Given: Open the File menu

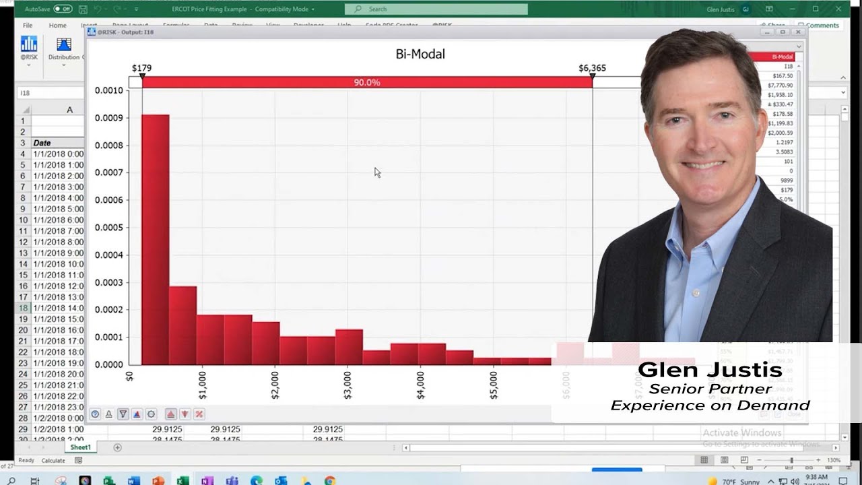Looking at the screenshot, I should tap(28, 26).
